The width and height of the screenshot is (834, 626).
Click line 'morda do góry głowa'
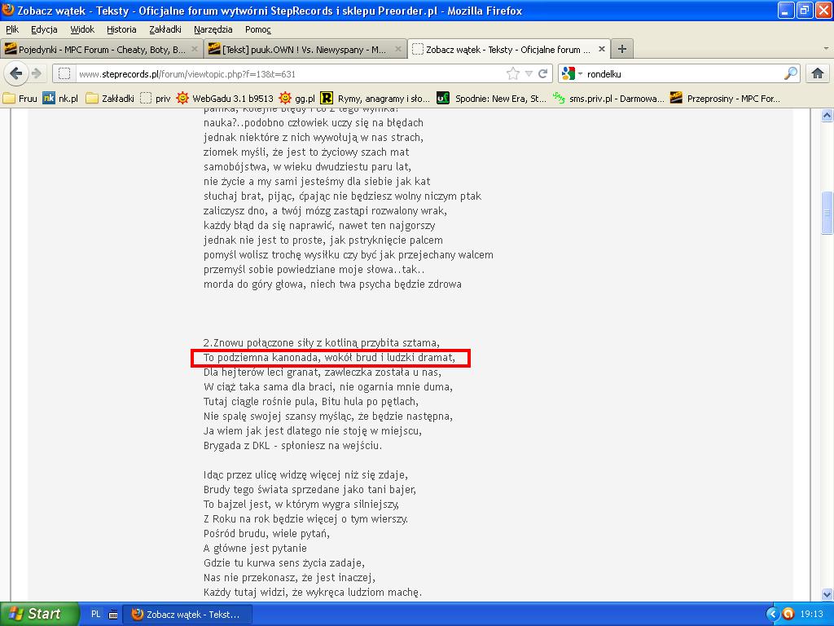[332, 284]
